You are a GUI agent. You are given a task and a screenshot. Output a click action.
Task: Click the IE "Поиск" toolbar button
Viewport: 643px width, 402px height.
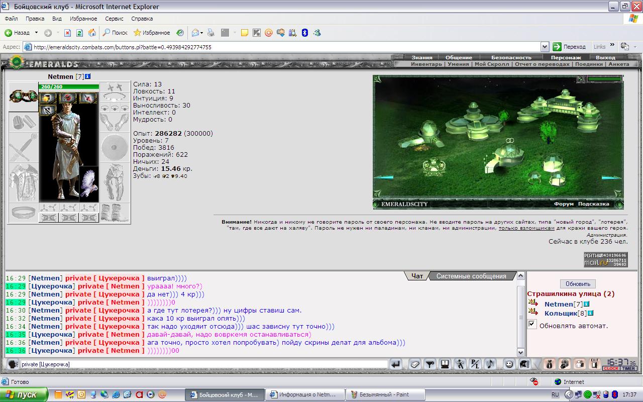(115, 33)
